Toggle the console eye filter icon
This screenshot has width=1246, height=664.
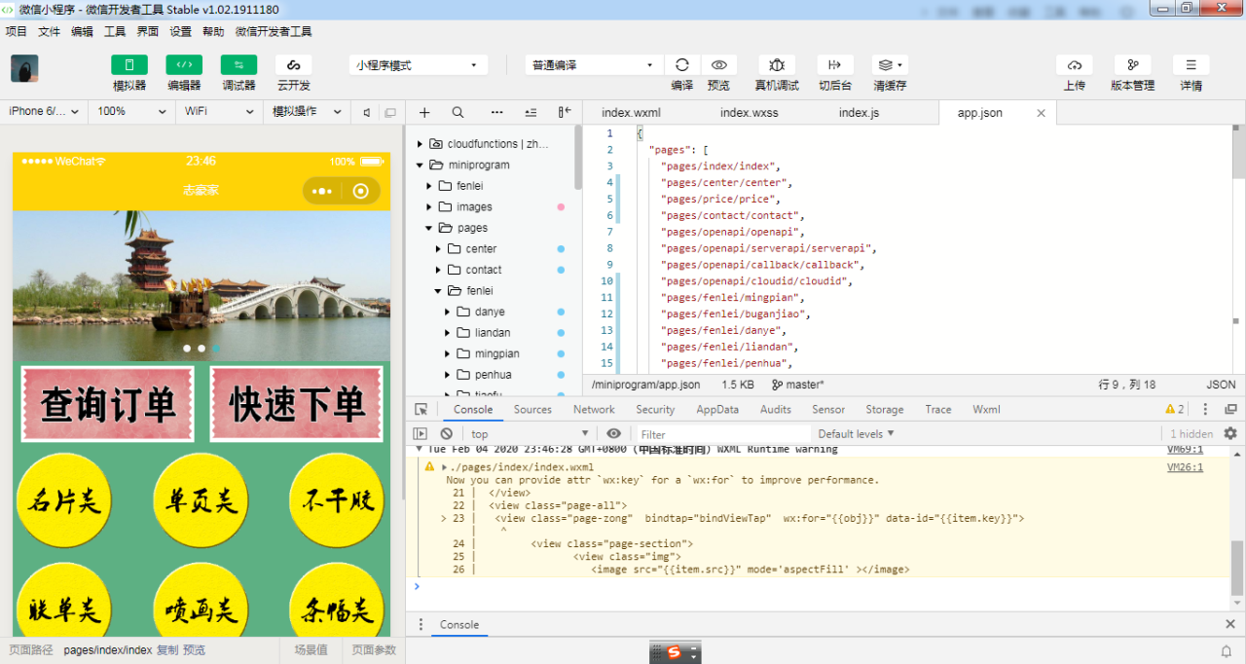coord(613,433)
